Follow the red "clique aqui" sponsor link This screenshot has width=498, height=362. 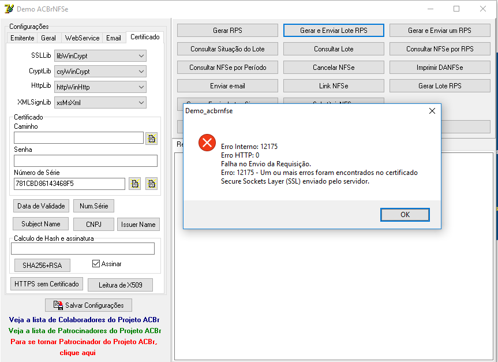pyautogui.click(x=77, y=353)
